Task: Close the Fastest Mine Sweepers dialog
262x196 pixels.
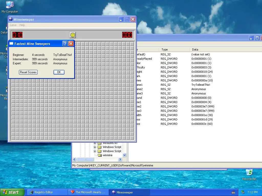Action: [x=71, y=43]
